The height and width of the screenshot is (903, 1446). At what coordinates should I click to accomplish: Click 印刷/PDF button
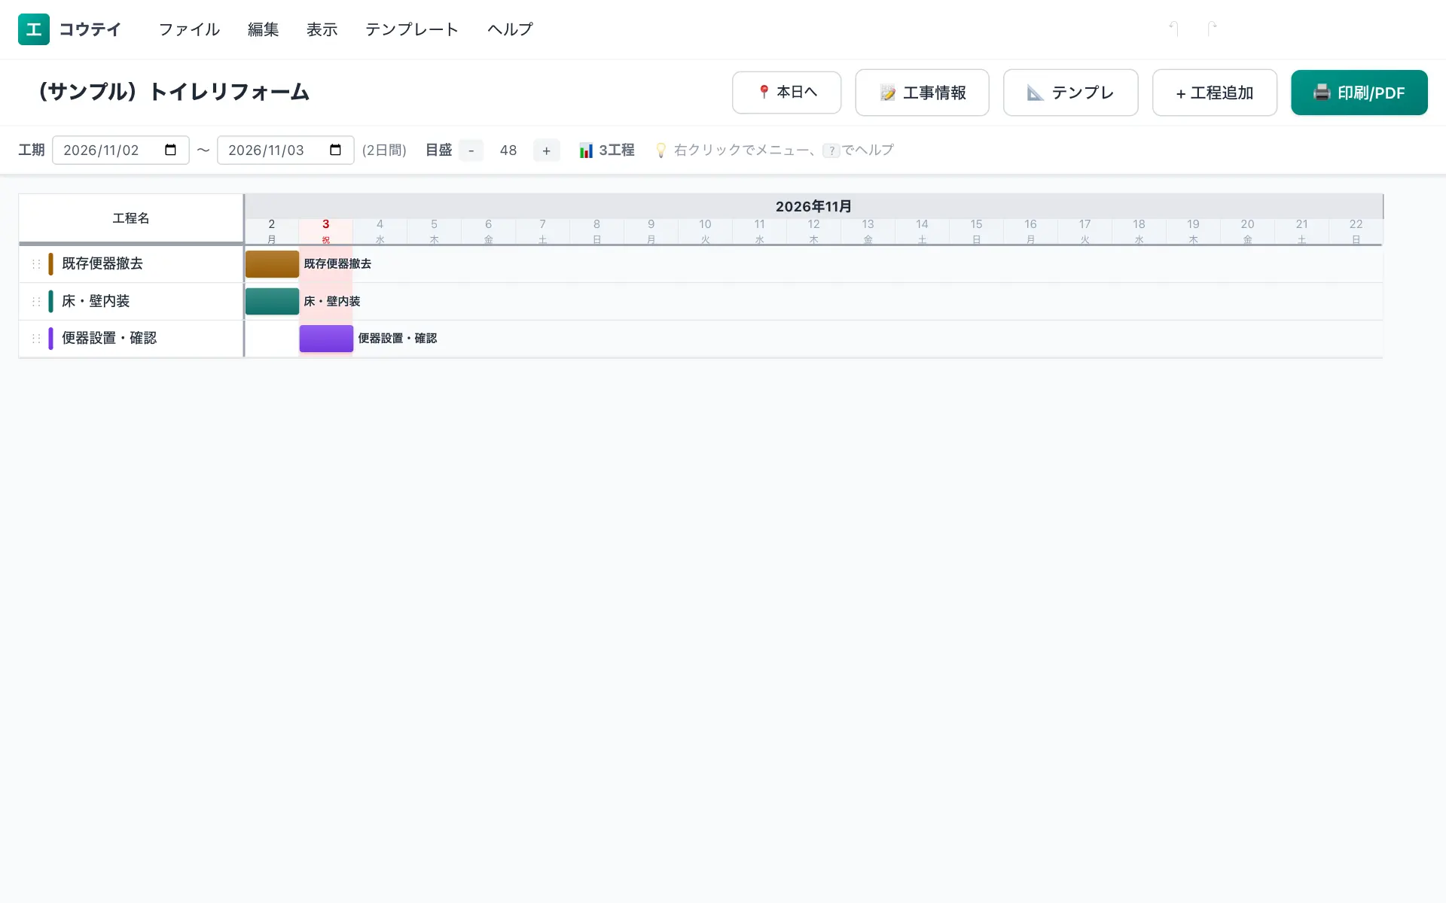1359,93
